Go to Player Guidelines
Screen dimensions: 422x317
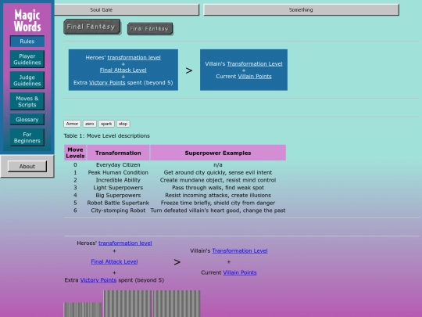pos(27,59)
